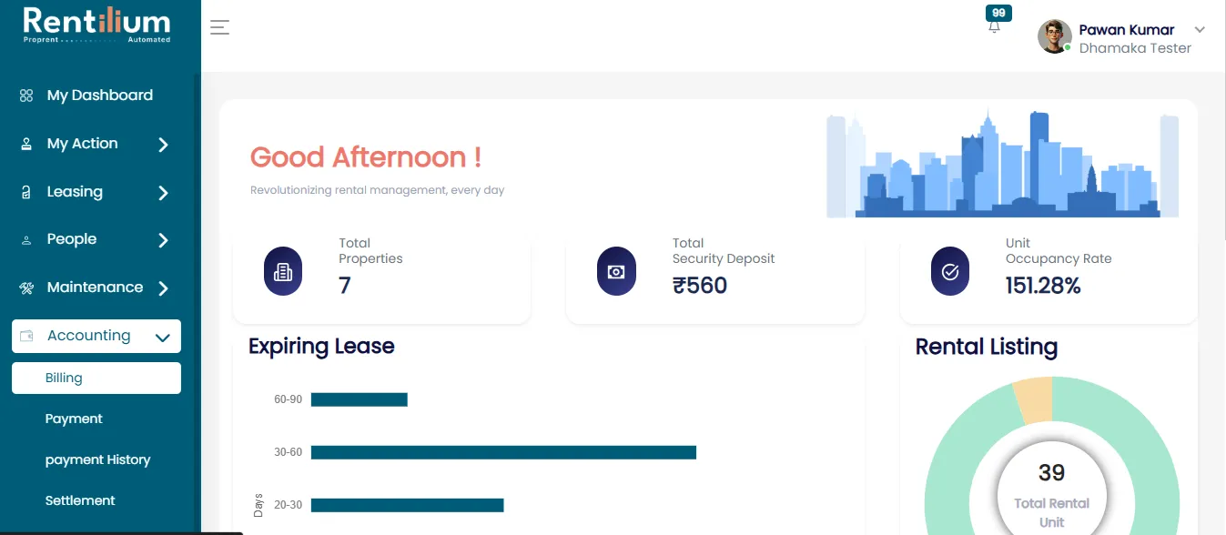Screen dimensions: 1226x535
Task: Click the Rentilium logo
Action: pos(96,25)
